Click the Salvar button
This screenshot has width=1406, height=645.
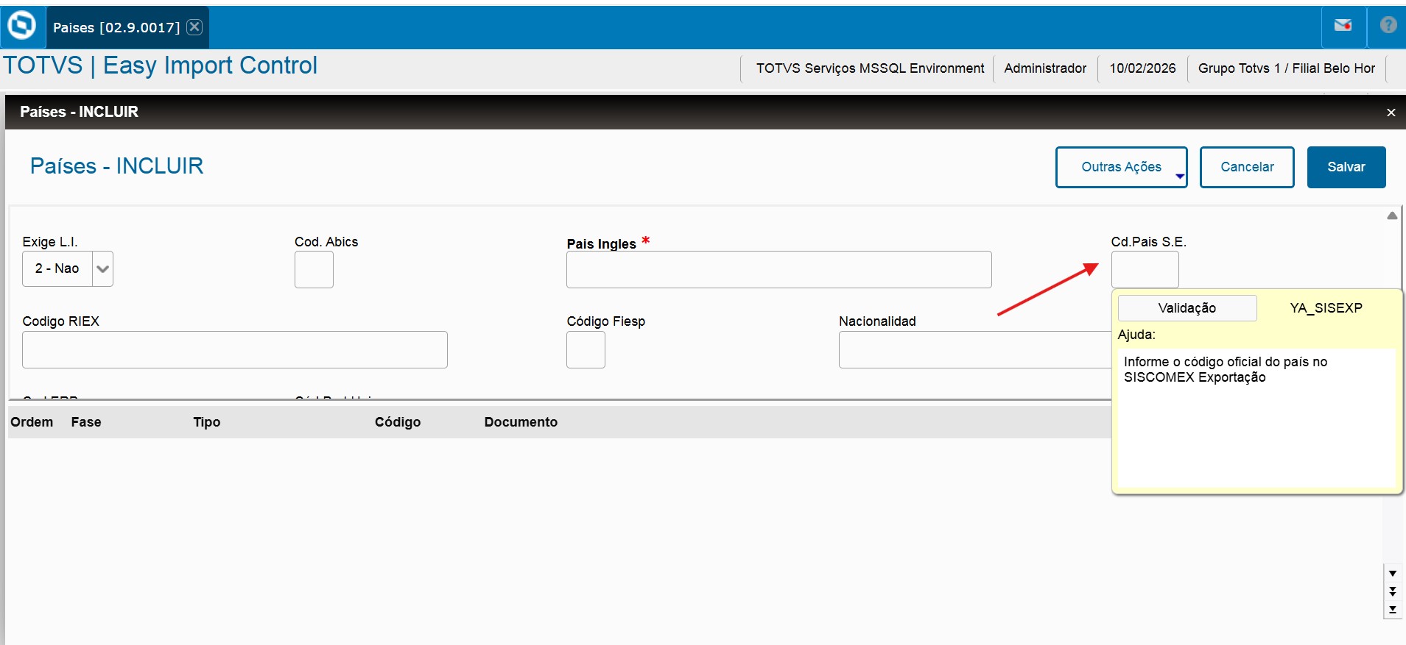coord(1346,167)
